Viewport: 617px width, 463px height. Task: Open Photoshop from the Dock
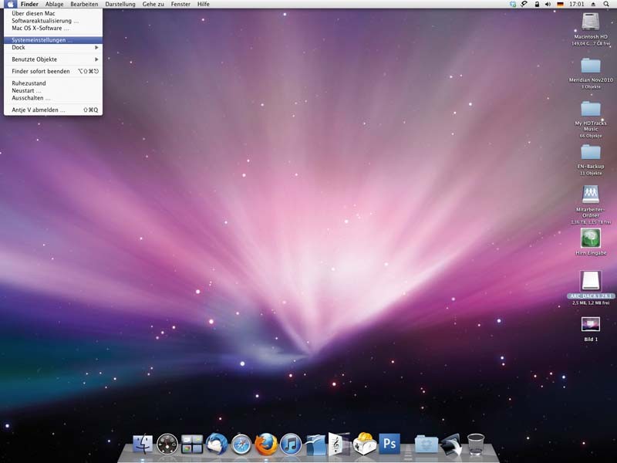pos(389,444)
